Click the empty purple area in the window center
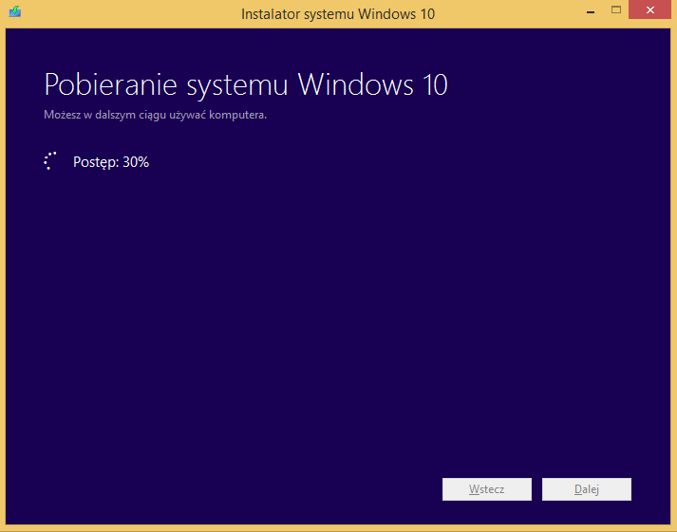677x532 pixels. point(338,313)
